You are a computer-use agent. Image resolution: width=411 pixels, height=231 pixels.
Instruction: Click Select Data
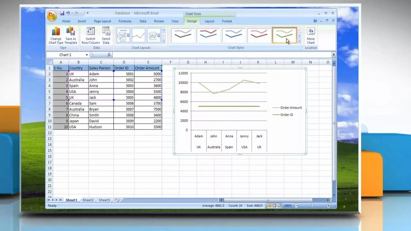[x=106, y=36]
